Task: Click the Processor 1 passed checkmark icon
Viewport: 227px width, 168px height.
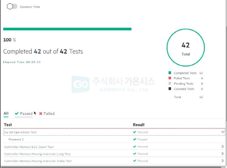Action: [x=134, y=139]
